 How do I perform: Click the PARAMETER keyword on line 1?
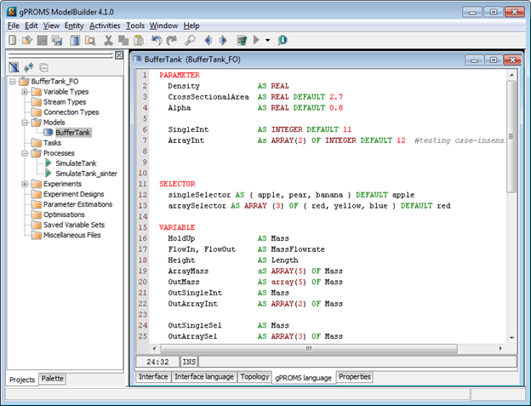click(180, 75)
